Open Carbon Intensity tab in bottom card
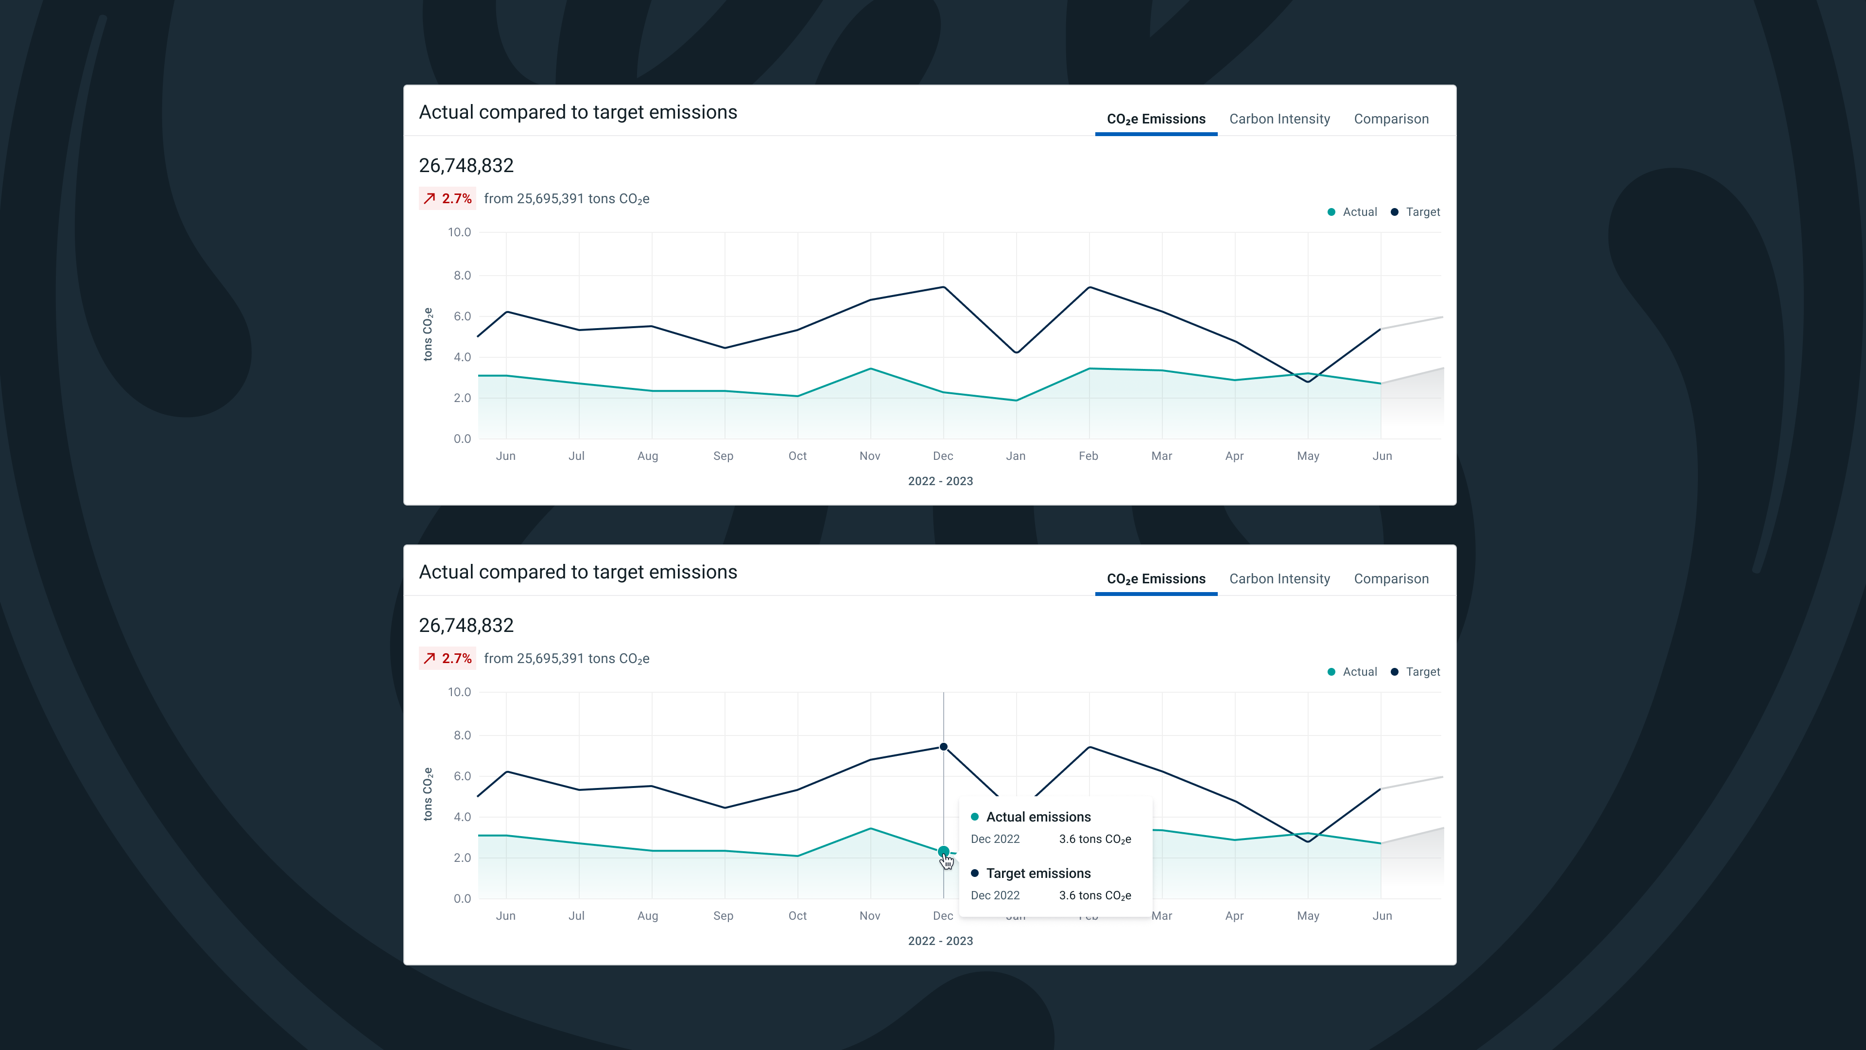1866x1050 pixels. click(1279, 579)
